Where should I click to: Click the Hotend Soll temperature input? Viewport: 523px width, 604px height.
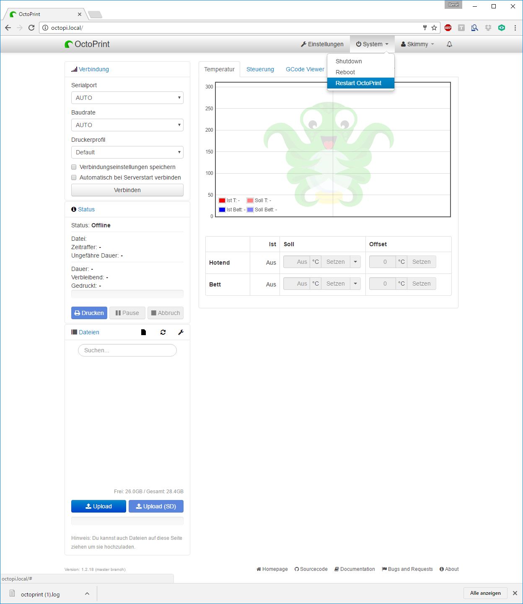[x=297, y=262]
